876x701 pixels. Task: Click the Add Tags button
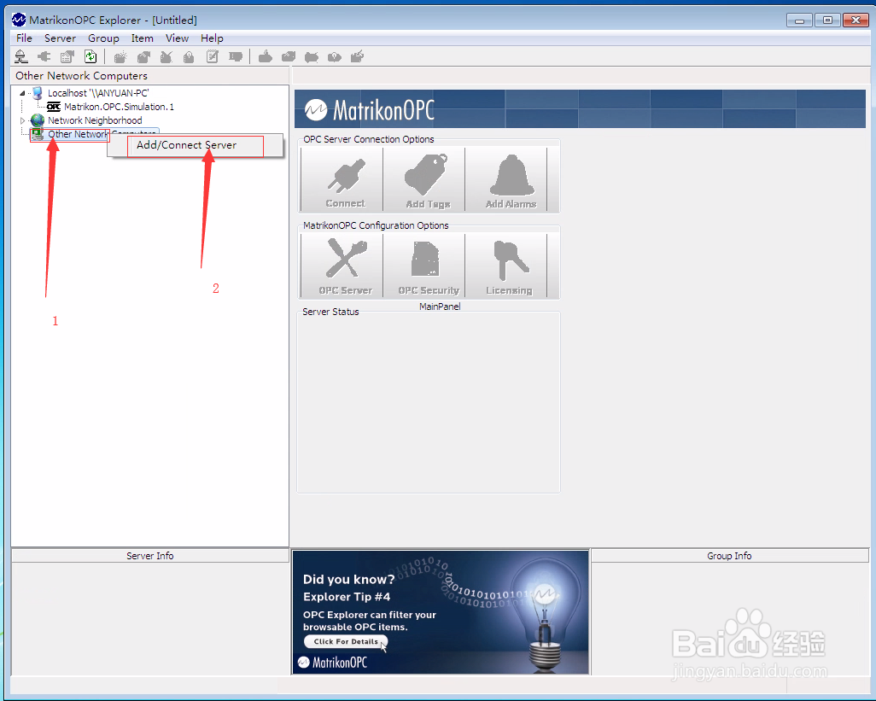click(x=424, y=179)
